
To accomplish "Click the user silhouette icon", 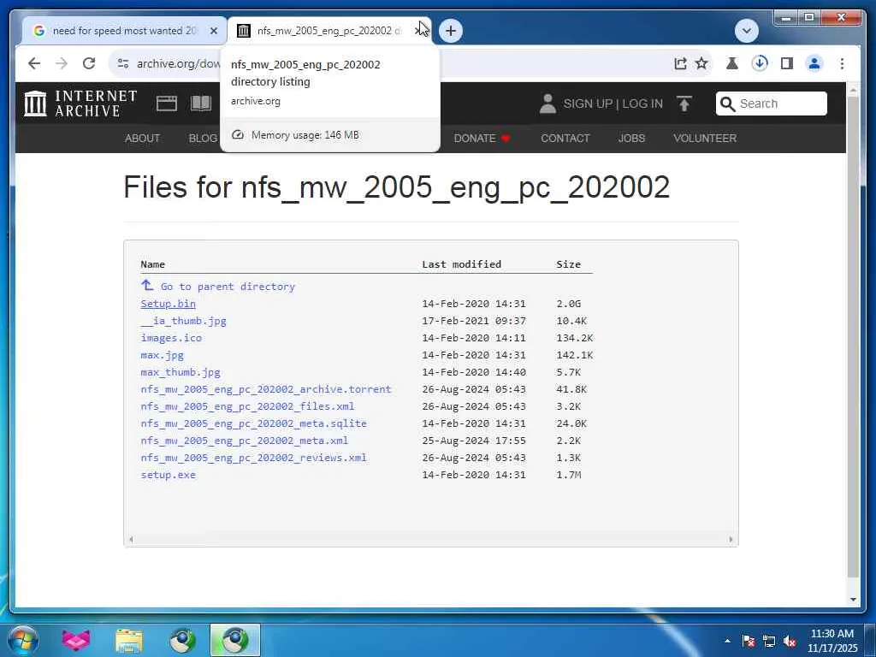I will coord(547,104).
